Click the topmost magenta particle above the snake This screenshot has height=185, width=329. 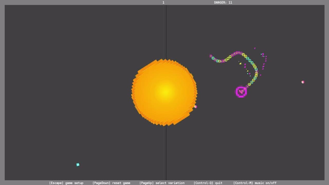[255, 48]
